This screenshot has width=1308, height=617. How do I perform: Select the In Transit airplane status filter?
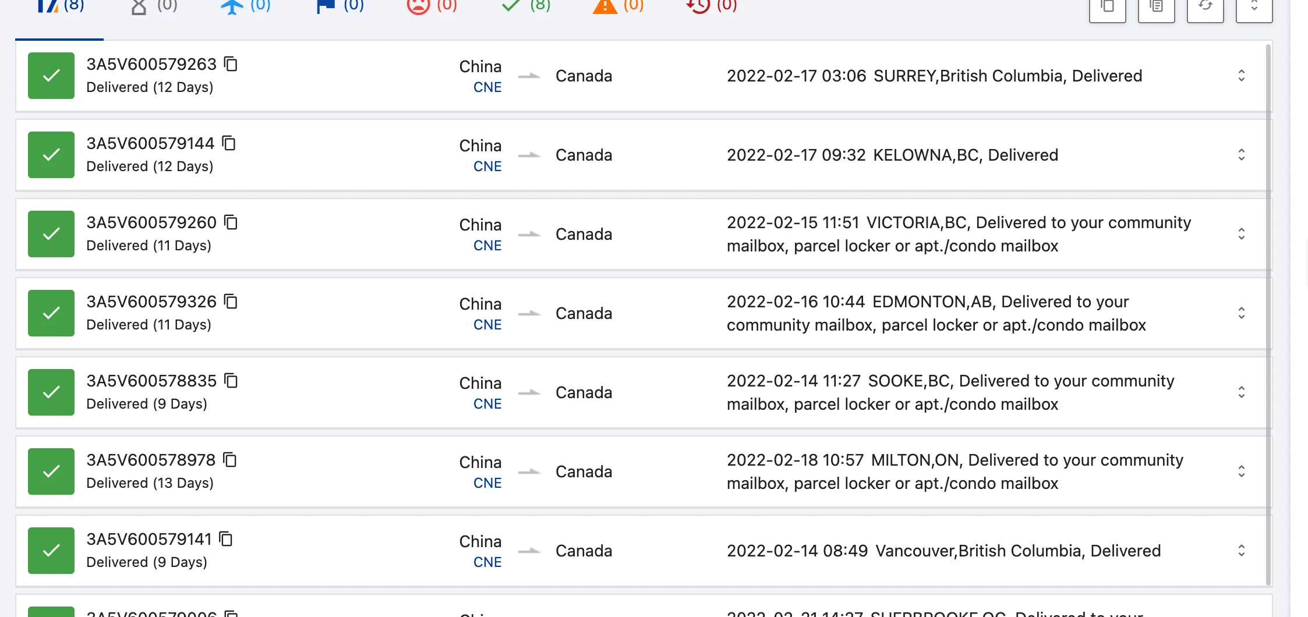tap(232, 6)
